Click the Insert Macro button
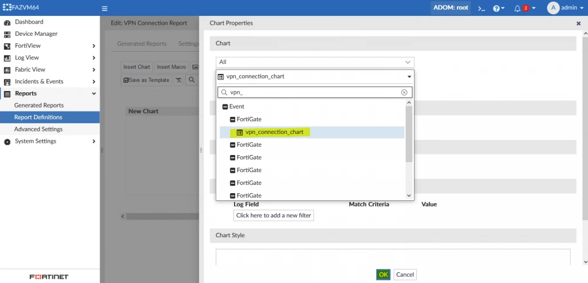588x283 pixels. (171, 67)
